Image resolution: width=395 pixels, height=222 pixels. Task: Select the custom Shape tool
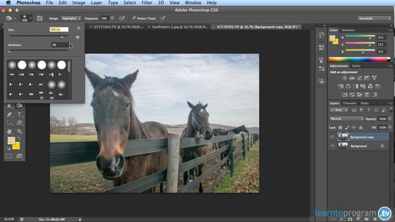coord(19,123)
